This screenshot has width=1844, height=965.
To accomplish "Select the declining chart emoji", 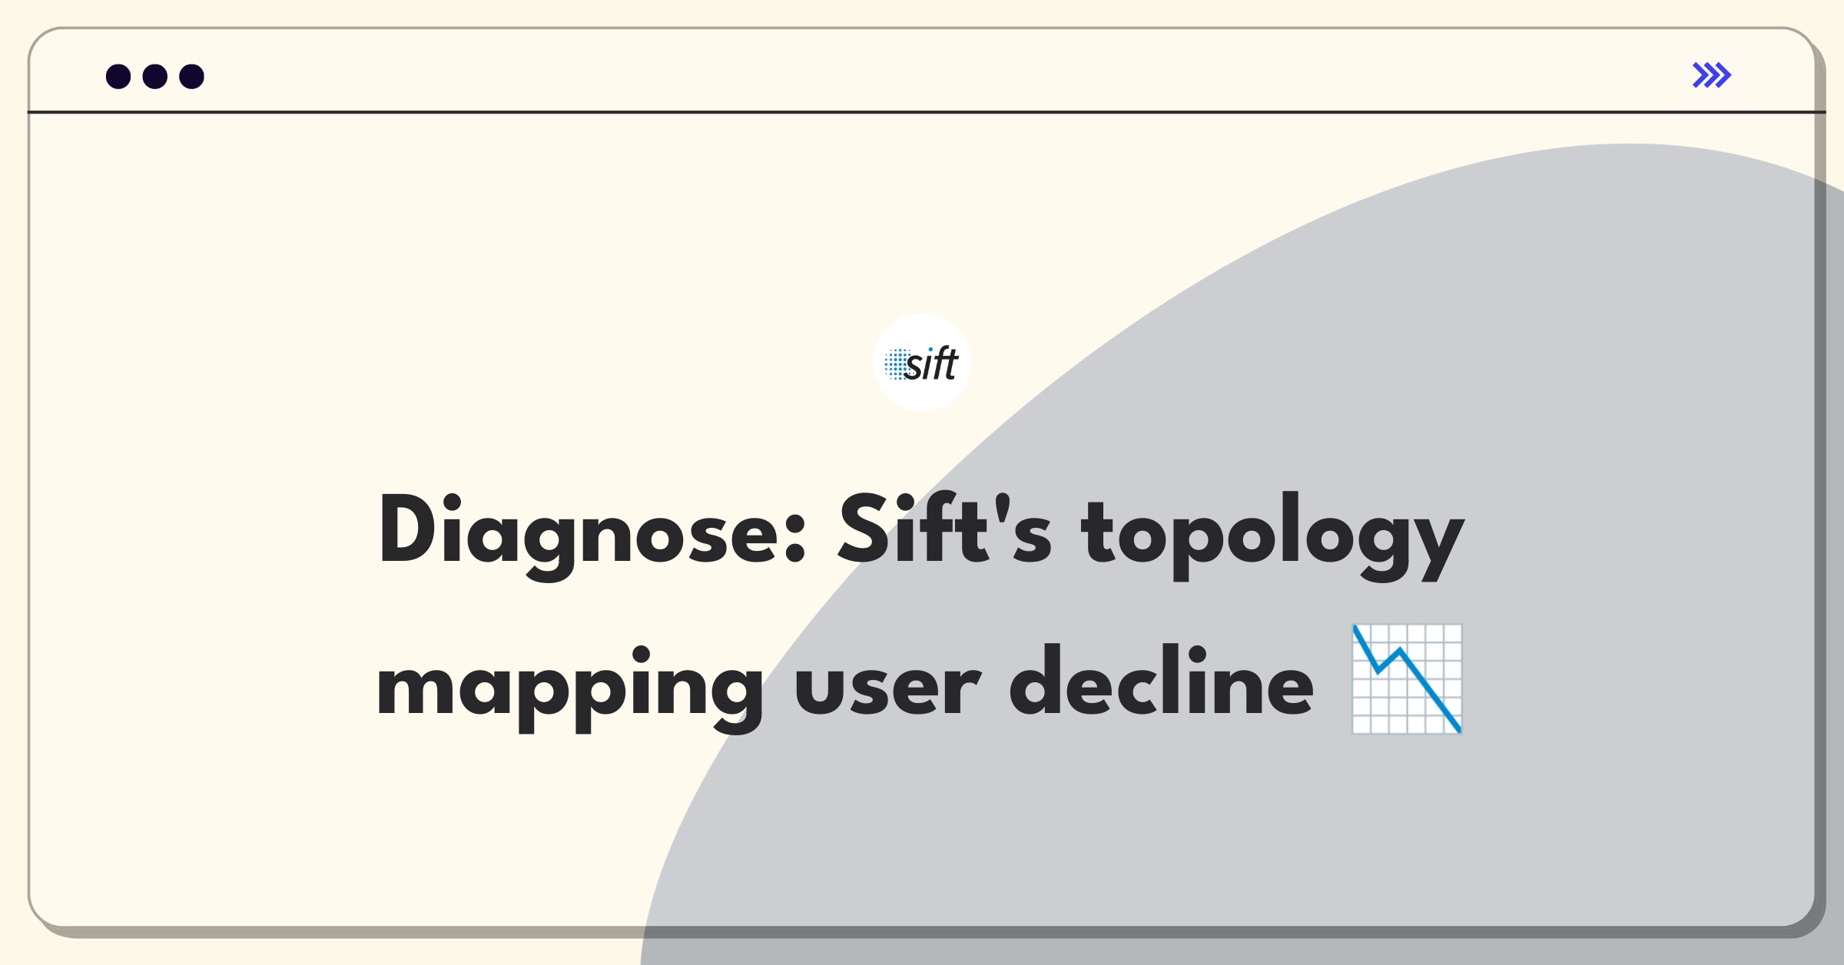I will (1407, 679).
